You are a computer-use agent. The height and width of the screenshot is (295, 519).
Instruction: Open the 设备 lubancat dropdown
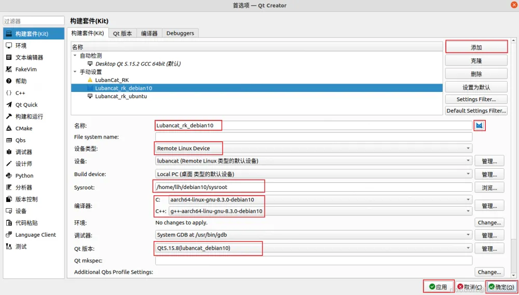pos(314,161)
